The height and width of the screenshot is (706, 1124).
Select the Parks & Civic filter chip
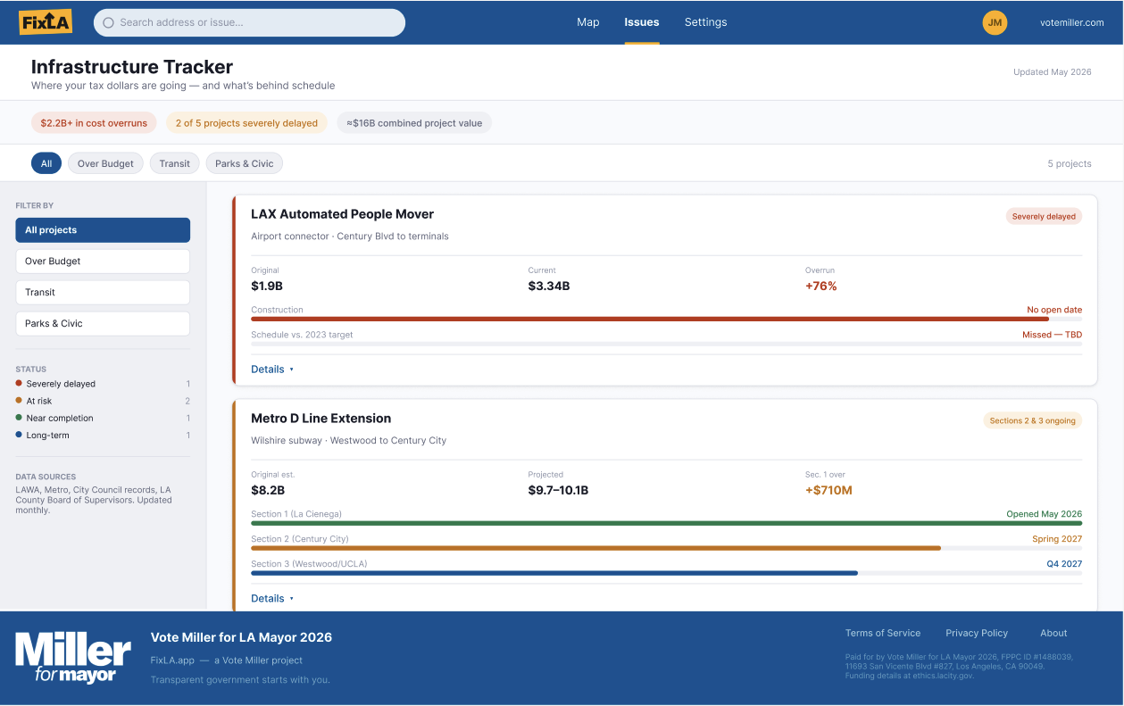click(245, 163)
